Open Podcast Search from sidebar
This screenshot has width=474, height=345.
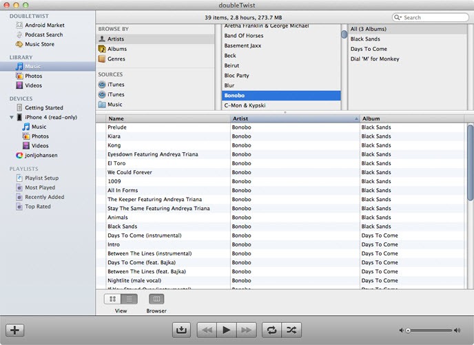pyautogui.click(x=43, y=34)
